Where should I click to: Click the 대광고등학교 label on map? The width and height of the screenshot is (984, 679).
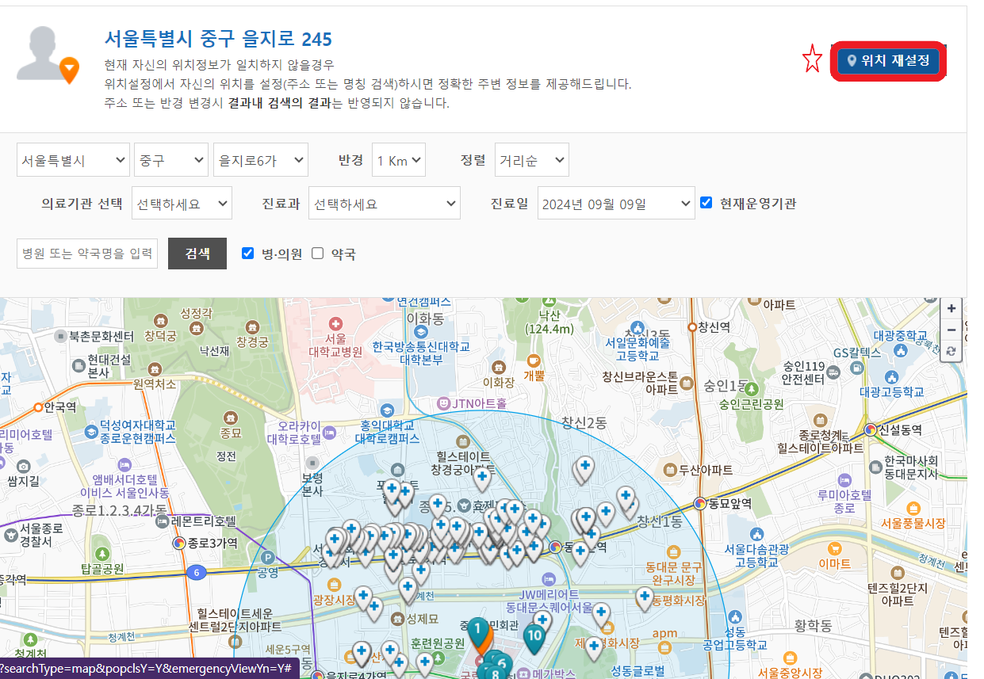(892, 391)
